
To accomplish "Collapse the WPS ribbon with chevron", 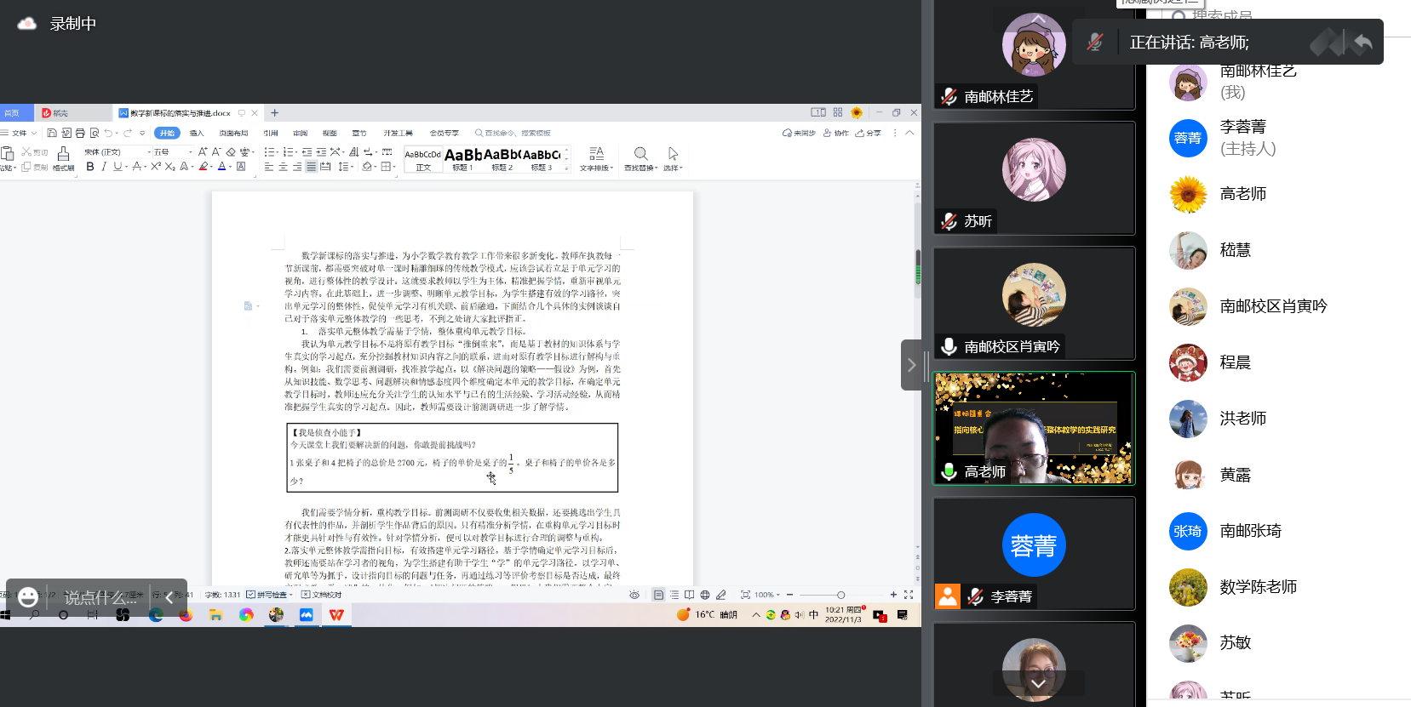I will click(x=909, y=133).
